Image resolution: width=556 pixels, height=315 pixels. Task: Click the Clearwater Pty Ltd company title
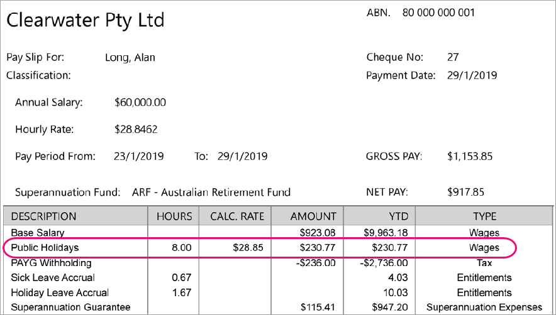pyautogui.click(x=86, y=20)
